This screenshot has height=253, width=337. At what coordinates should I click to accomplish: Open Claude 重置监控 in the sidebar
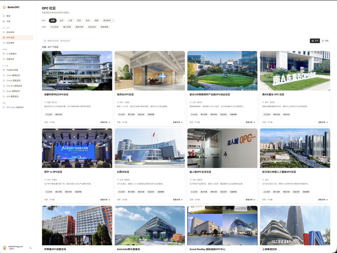(x=17, y=81)
